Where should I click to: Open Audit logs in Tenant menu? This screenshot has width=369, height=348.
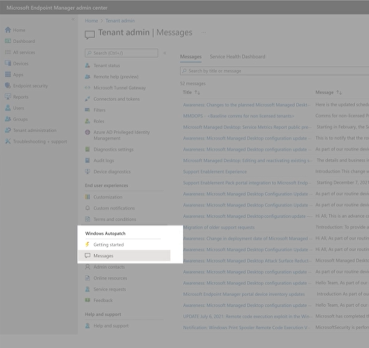(x=103, y=161)
